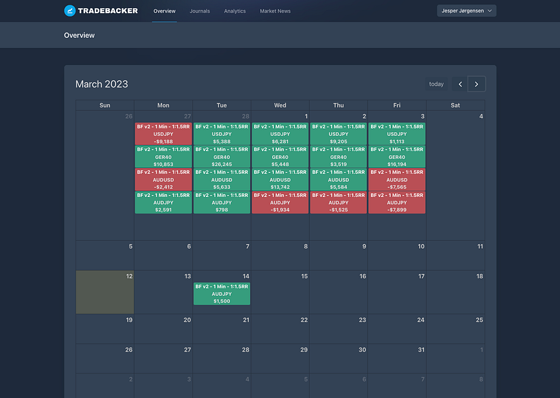
Task: Open the USDJPY $1,113 trade entry
Action: tap(397, 134)
